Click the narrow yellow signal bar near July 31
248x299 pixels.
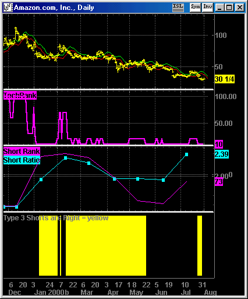click(x=200, y=245)
